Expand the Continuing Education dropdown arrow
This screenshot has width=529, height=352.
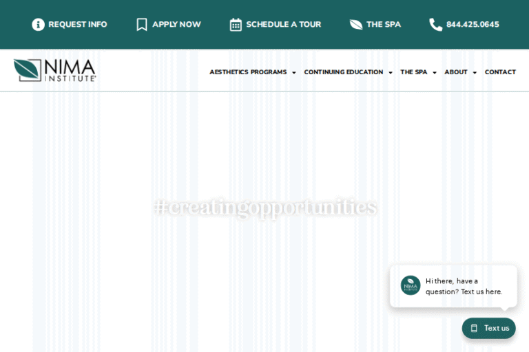click(x=391, y=73)
